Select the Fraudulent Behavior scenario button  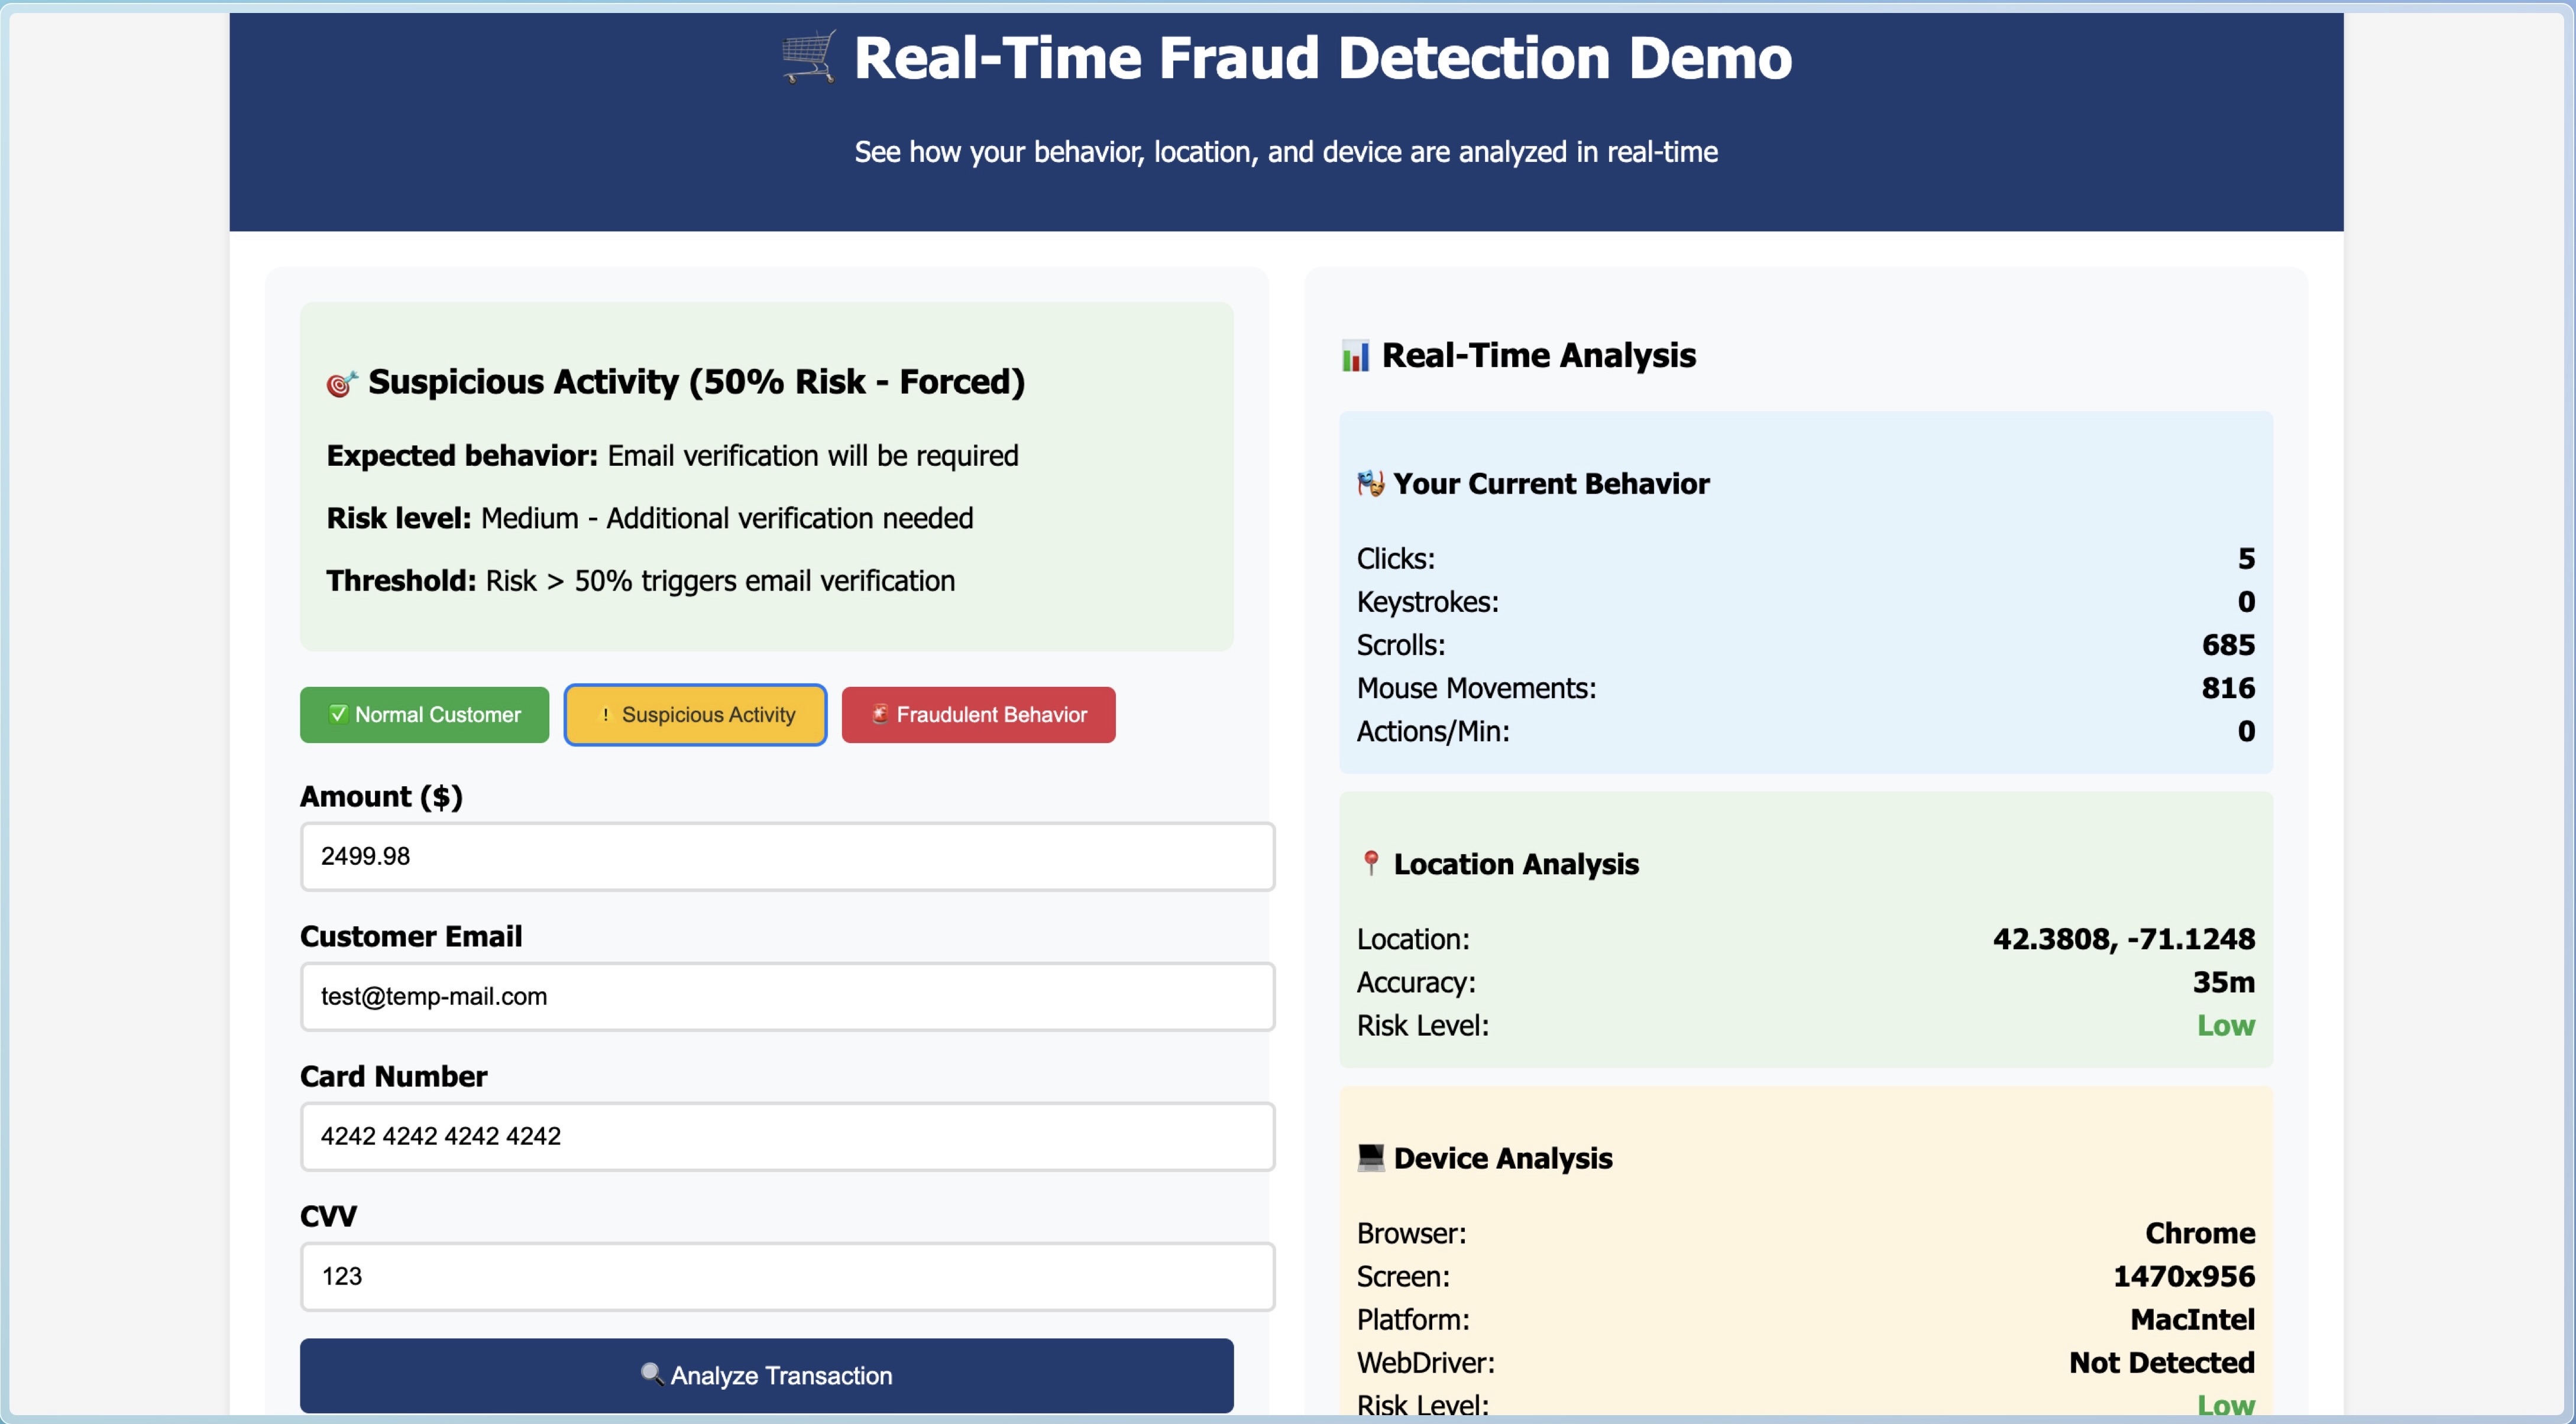978,715
